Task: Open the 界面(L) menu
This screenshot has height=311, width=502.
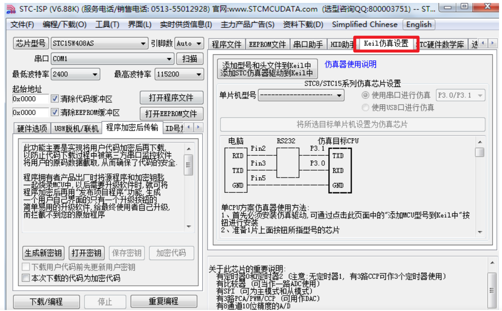Action: click(139, 25)
